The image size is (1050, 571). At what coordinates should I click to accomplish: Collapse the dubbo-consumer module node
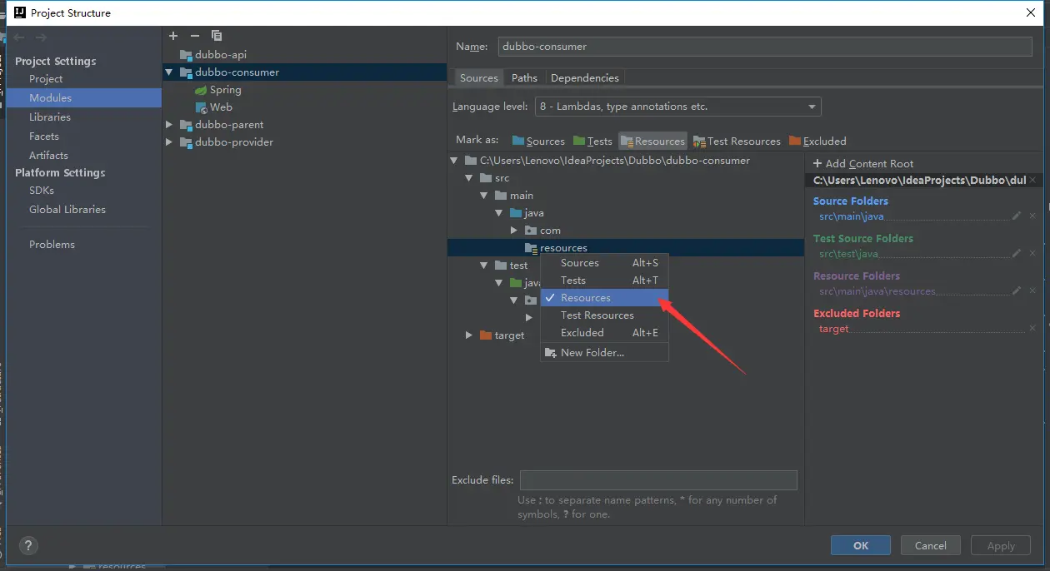click(169, 72)
